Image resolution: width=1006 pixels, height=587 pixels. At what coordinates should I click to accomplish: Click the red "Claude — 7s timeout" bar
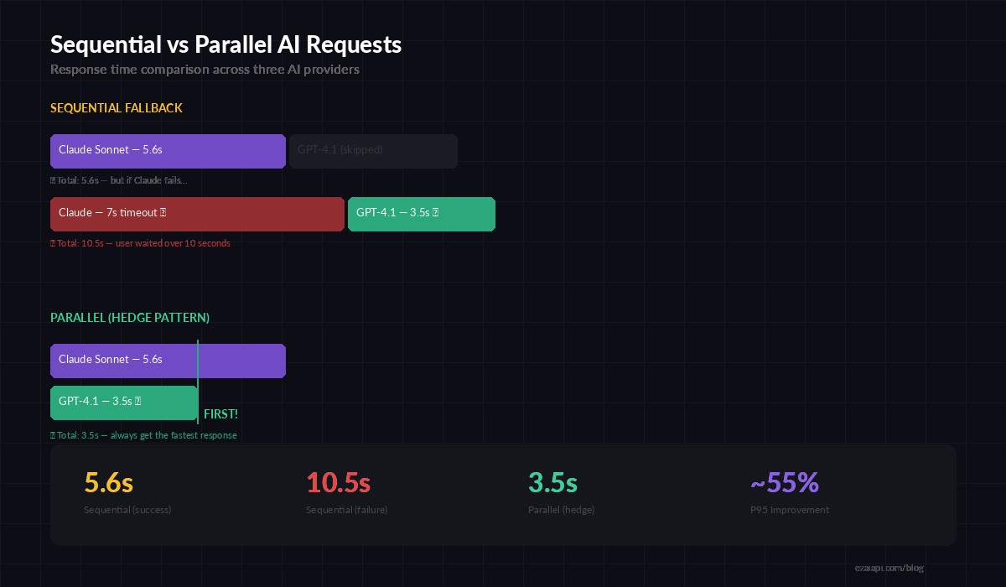(x=197, y=214)
